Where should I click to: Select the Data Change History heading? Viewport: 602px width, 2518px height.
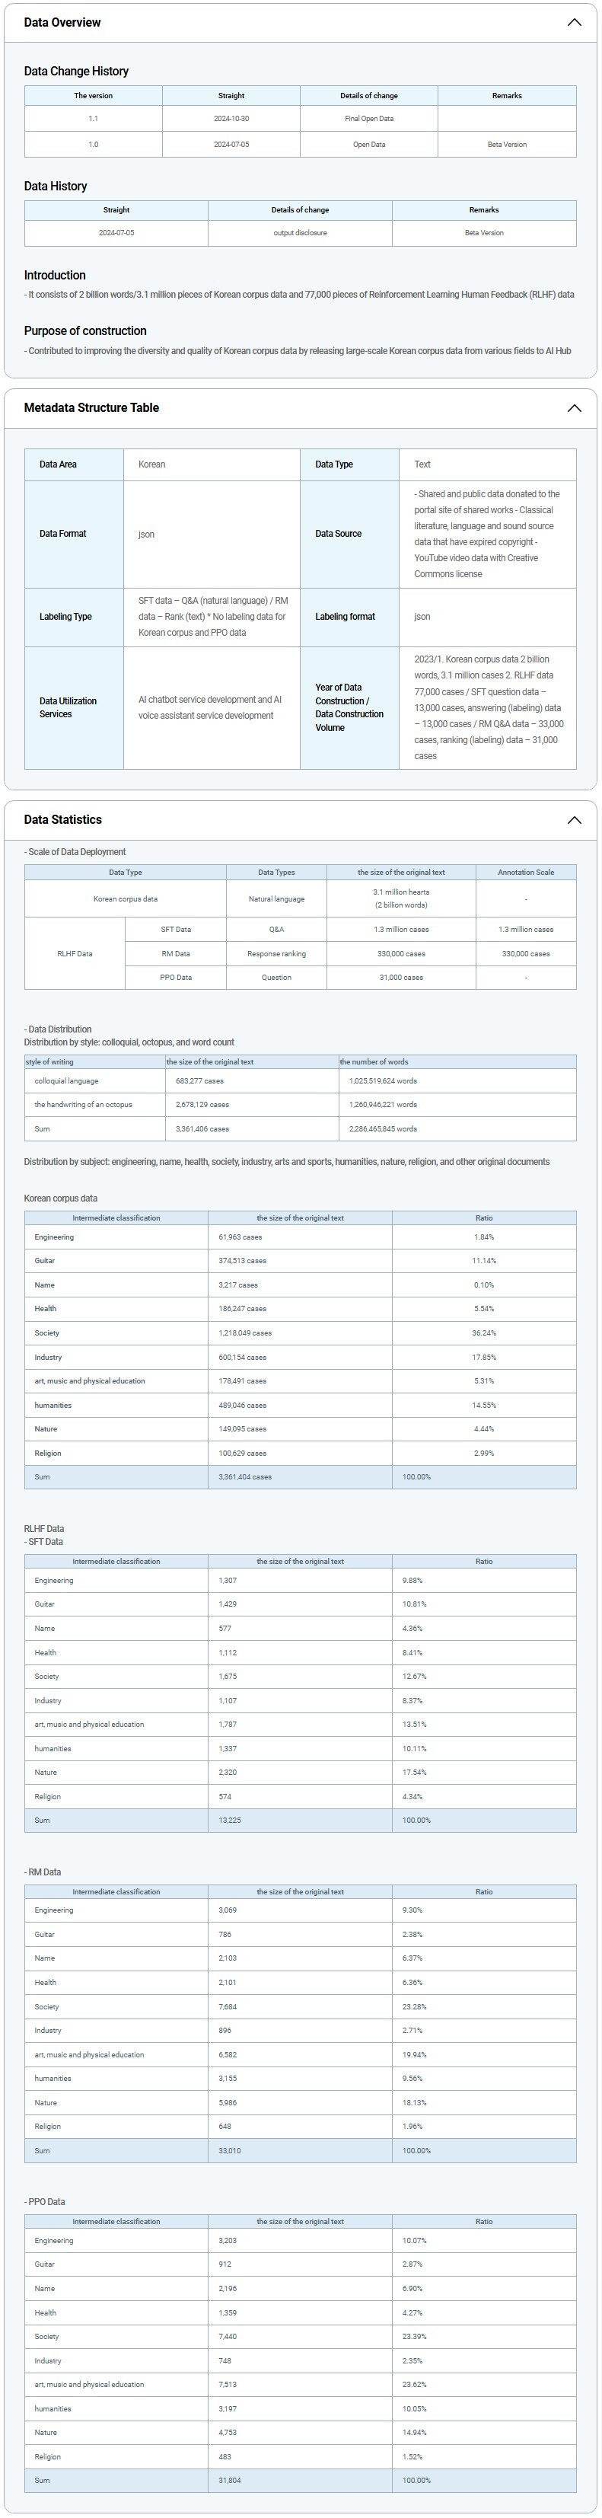[x=76, y=72]
